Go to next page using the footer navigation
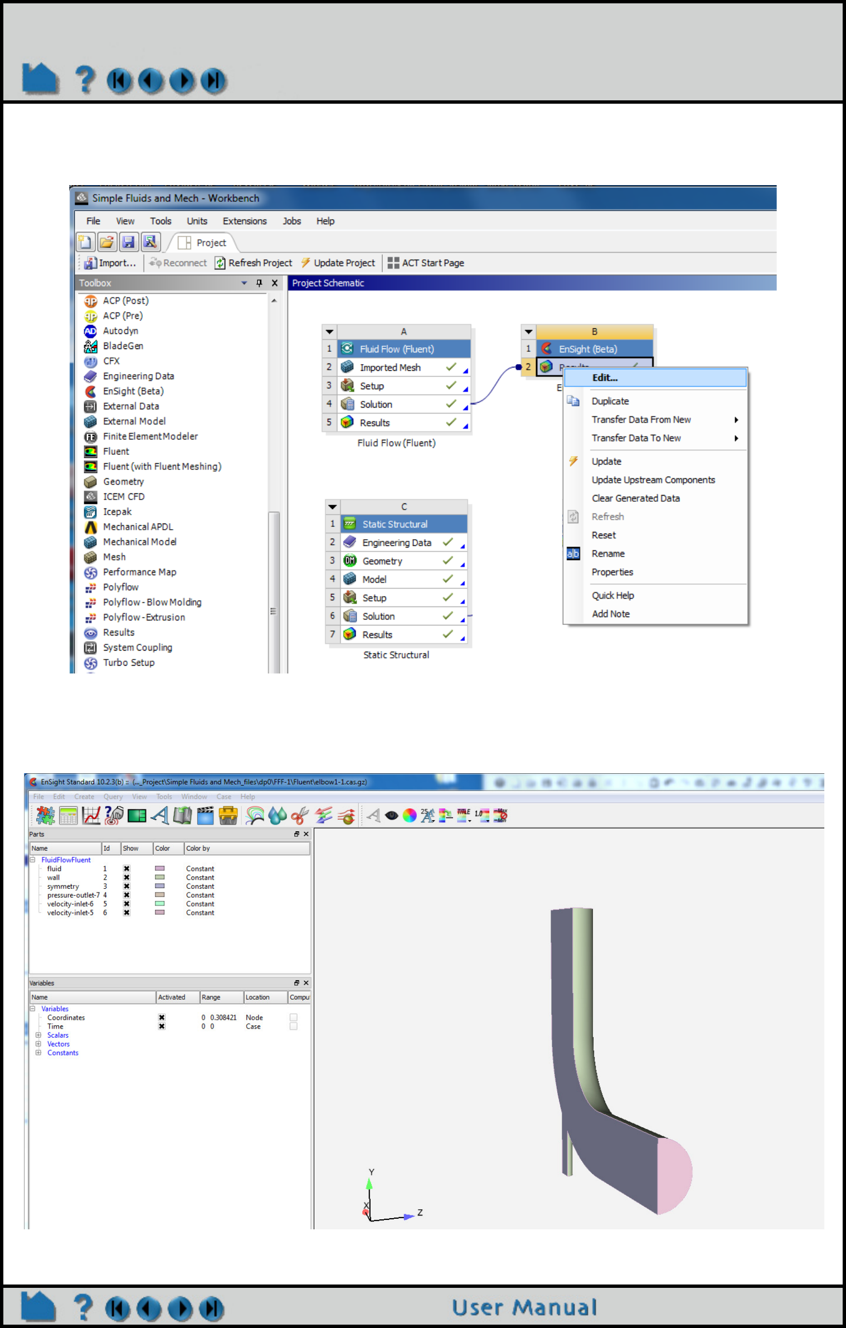This screenshot has width=846, height=1328. pos(181,1309)
